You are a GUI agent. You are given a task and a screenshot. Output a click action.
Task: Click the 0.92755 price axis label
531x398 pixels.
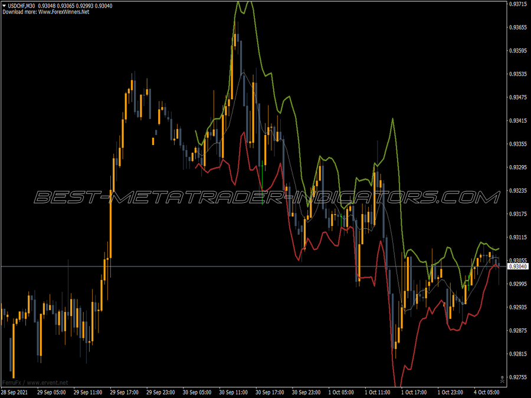(x=518, y=377)
